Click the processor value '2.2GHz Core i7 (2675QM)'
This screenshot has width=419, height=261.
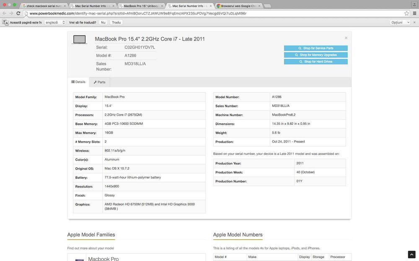[x=123, y=115]
